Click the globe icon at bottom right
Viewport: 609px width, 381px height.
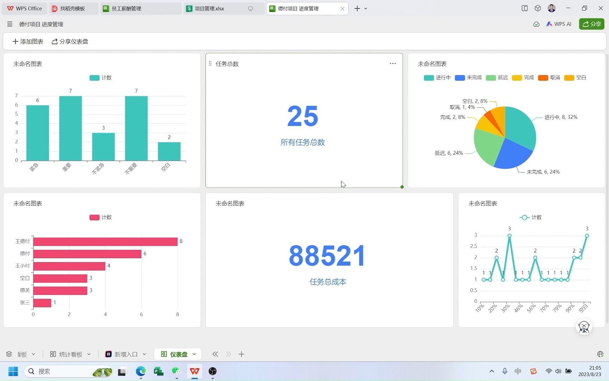pyautogui.click(x=600, y=354)
